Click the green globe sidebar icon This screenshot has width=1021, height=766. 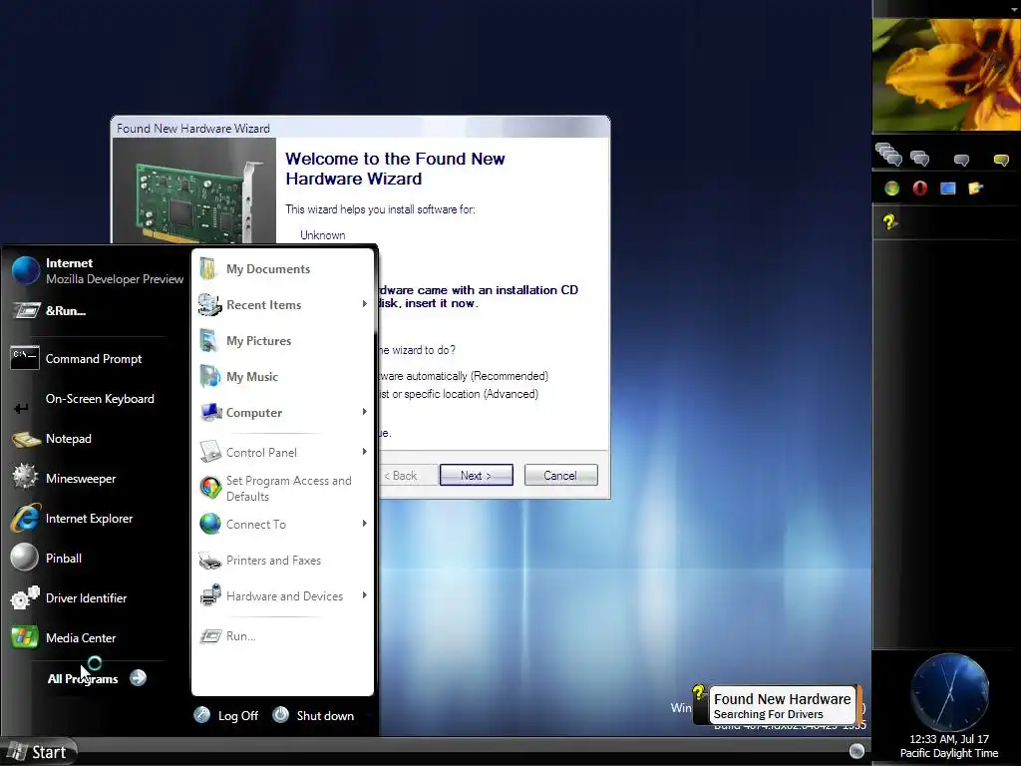point(891,189)
